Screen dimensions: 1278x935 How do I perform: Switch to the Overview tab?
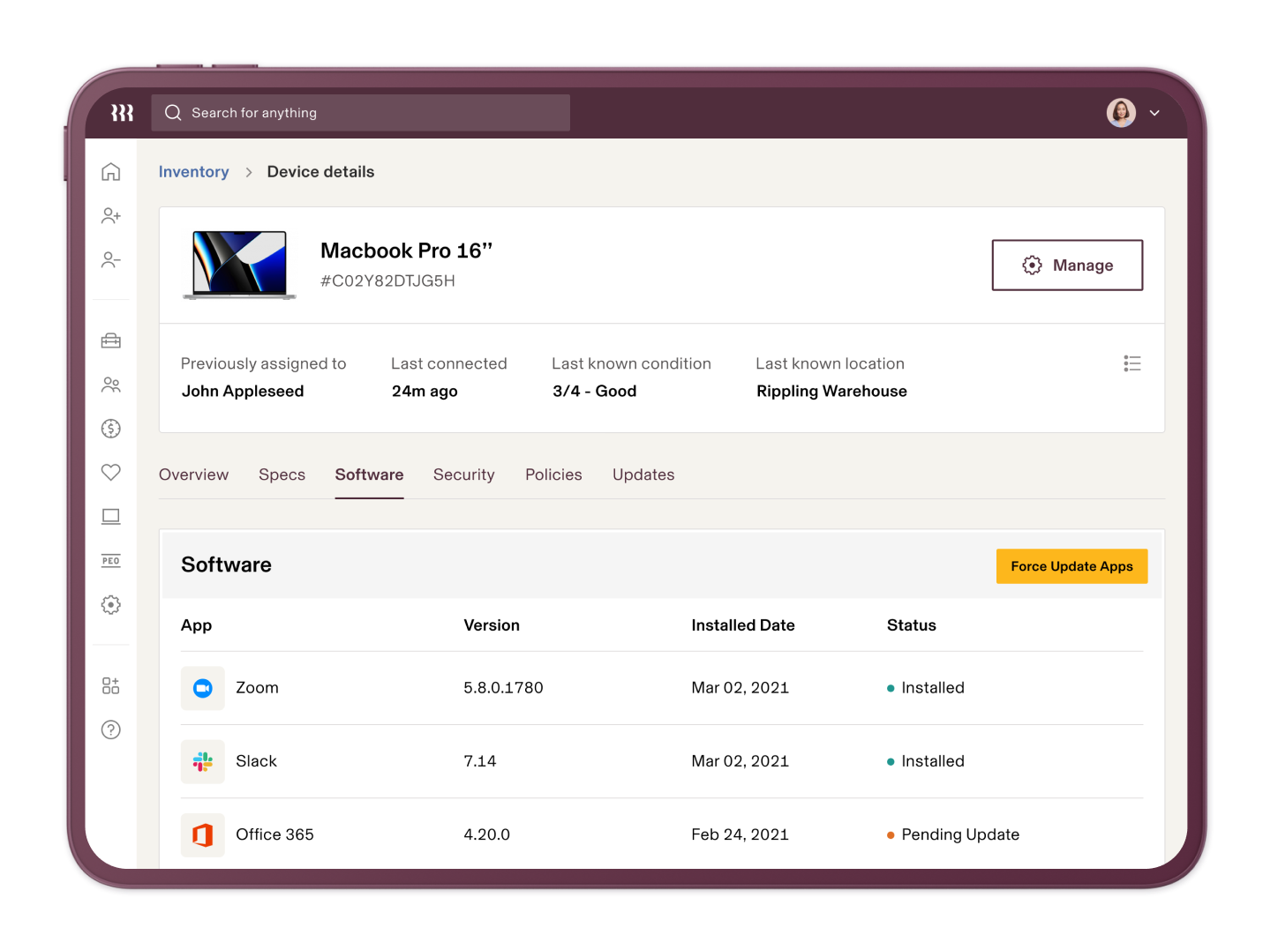(193, 475)
